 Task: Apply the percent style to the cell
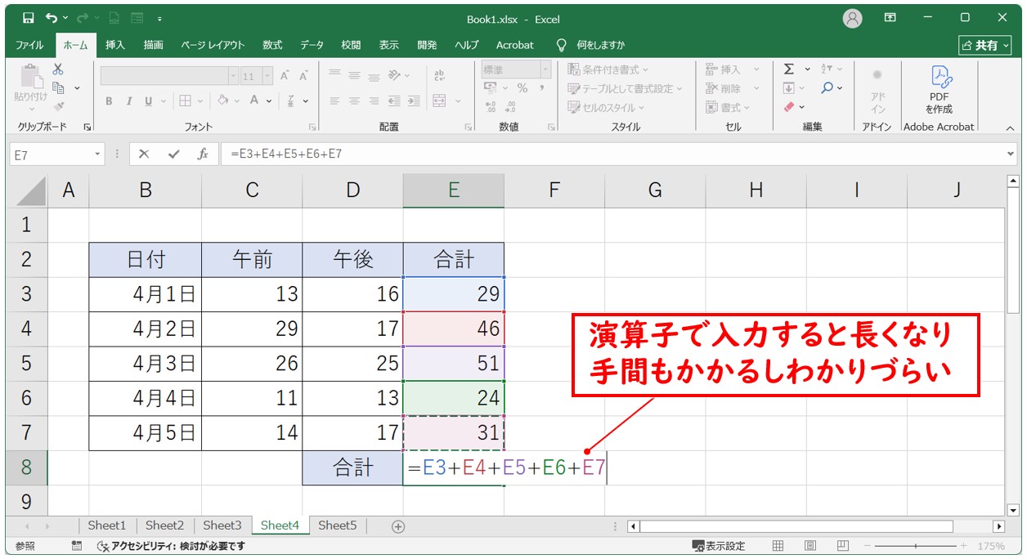[522, 87]
